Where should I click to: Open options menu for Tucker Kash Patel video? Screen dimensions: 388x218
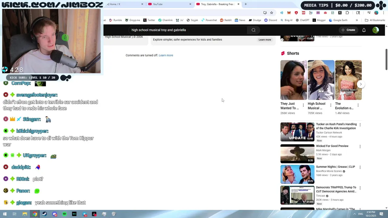click(x=360, y=125)
